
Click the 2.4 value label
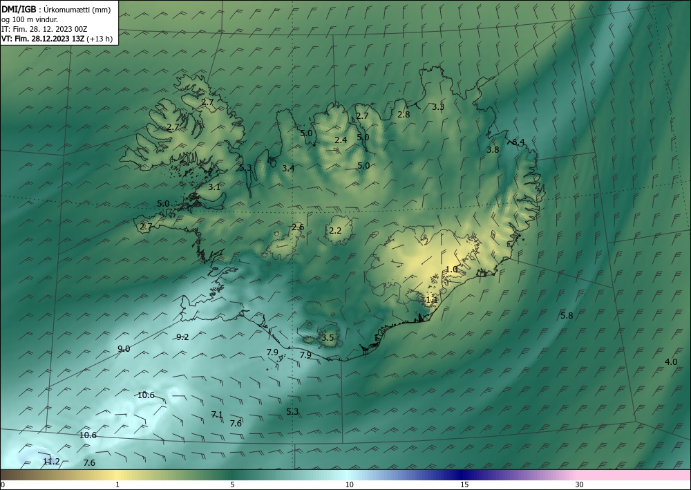[x=341, y=140]
